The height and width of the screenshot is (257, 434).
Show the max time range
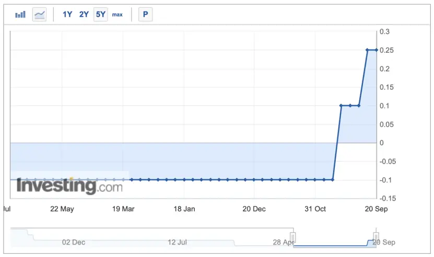[x=118, y=15]
